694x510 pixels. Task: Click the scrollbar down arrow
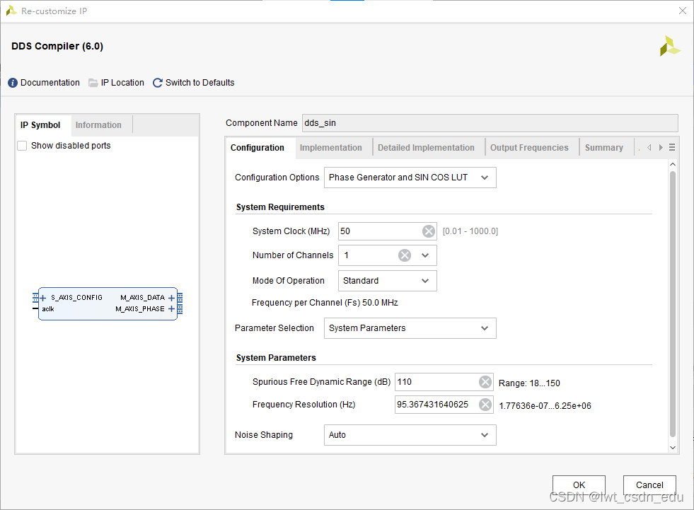(x=673, y=448)
